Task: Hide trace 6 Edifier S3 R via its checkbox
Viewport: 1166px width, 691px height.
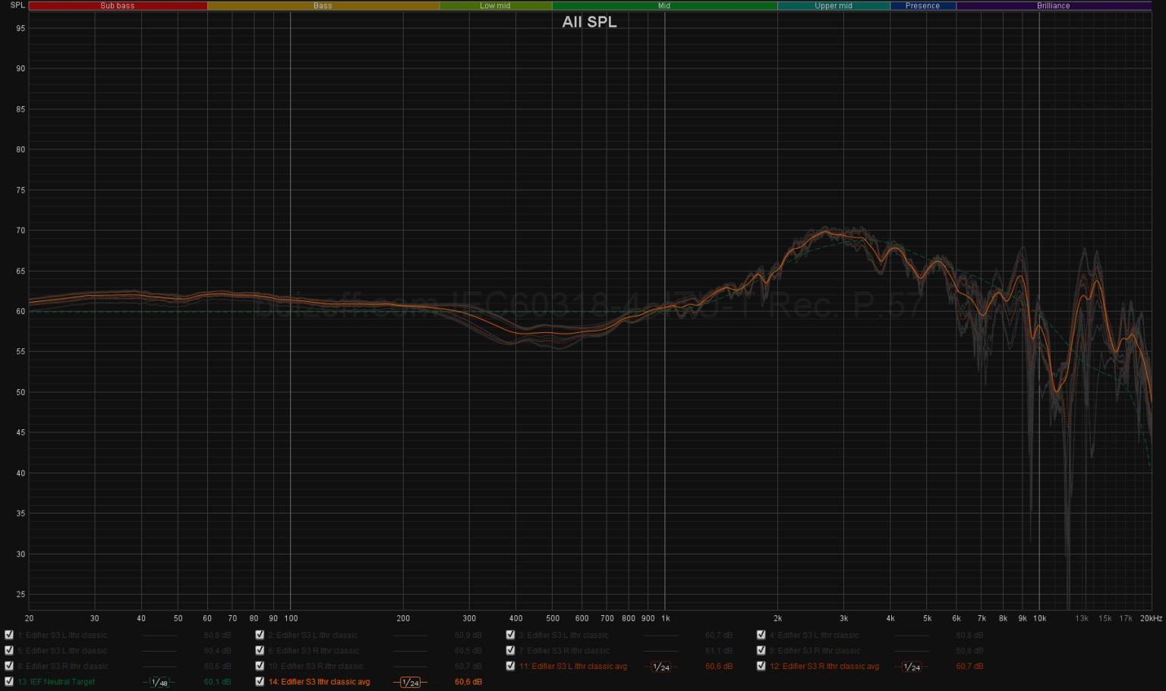Action: (x=260, y=650)
